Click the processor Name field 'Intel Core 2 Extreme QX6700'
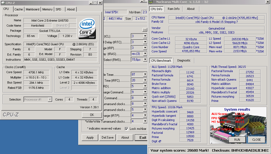Image resolution: width=271 pixels, height=154 pixels. click(50, 20)
